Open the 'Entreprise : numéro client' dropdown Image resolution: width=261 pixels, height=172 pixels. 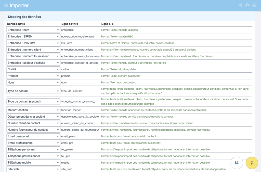(33, 50)
